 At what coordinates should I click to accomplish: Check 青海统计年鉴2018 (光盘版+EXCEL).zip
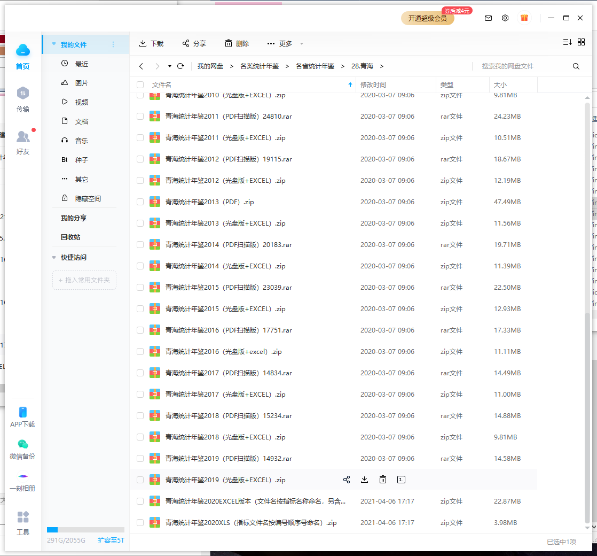140,437
